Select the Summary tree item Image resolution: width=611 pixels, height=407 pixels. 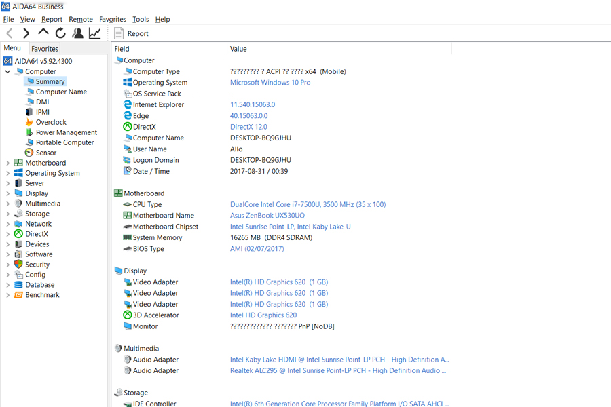[50, 81]
